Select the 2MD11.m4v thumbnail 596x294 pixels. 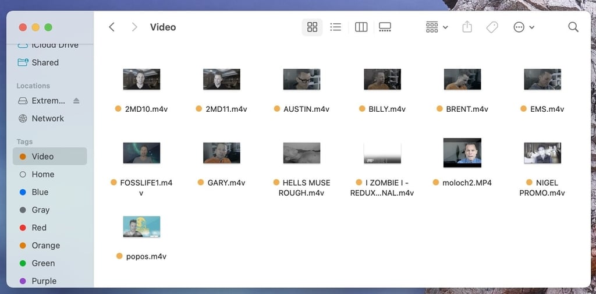click(222, 79)
